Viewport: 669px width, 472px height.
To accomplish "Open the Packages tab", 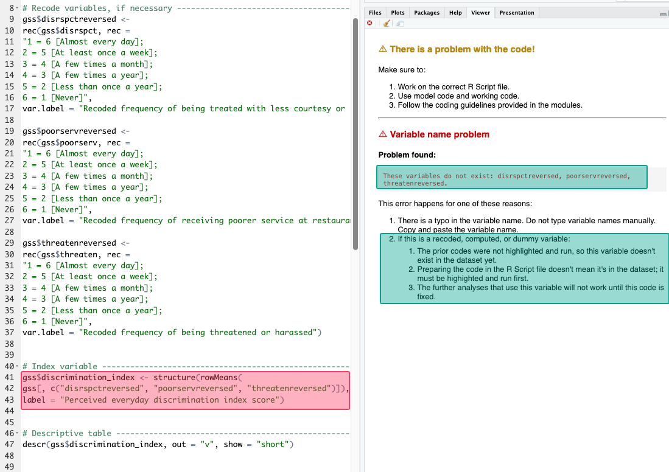I will (427, 13).
